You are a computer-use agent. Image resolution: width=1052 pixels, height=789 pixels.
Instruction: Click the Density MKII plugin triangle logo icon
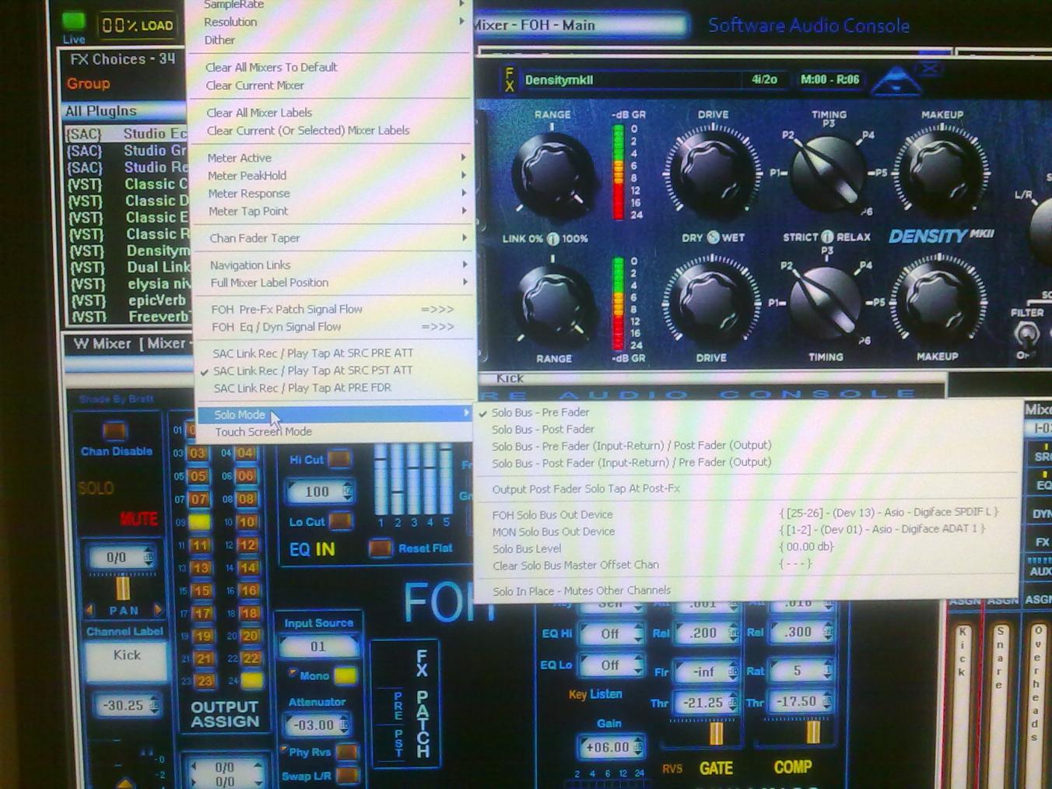(x=896, y=80)
